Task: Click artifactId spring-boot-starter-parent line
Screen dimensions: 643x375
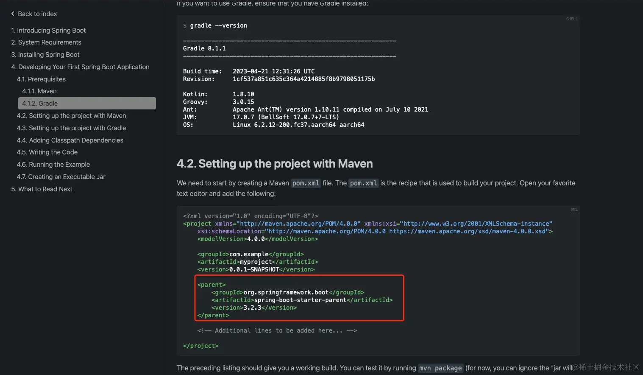Action: tap(302, 300)
